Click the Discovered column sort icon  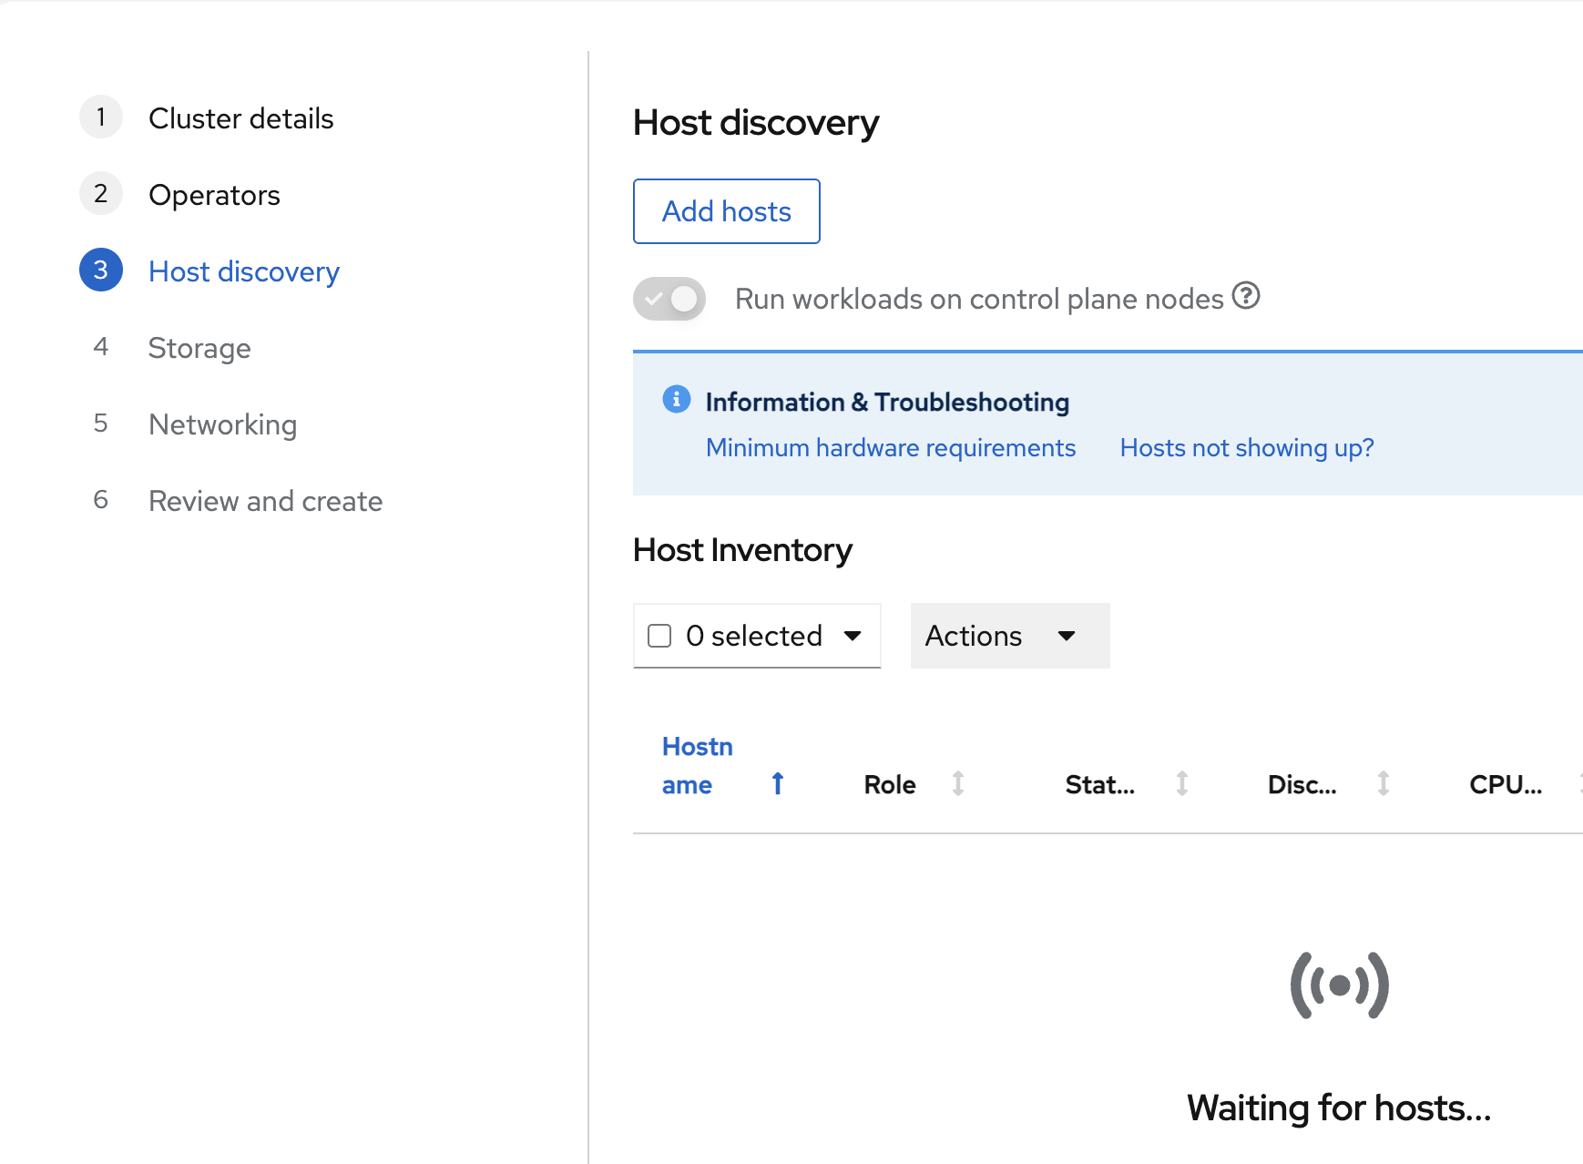point(1384,783)
